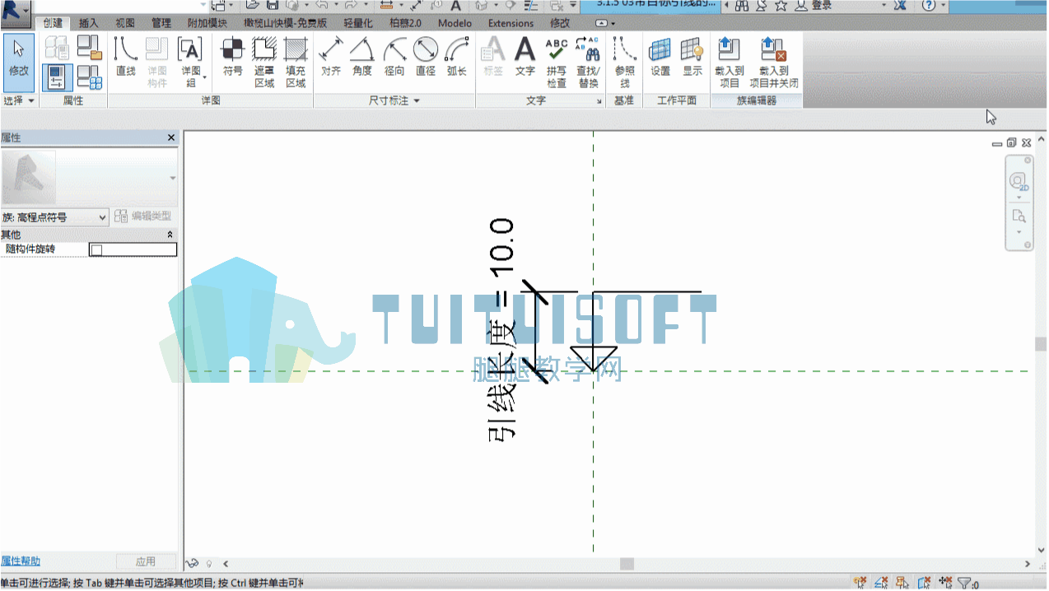Insert 文字 text with the A tool

pos(525,58)
